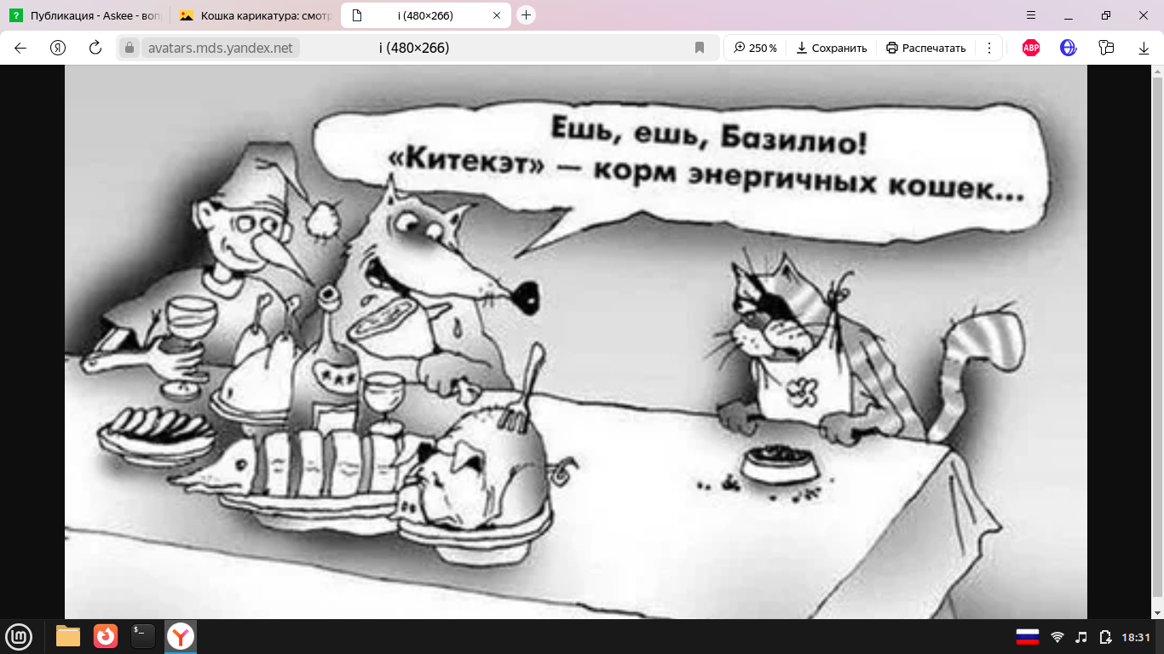This screenshot has width=1164, height=654.
Task: Open the ABP Adblock Plus extension
Action: pyautogui.click(x=1031, y=48)
